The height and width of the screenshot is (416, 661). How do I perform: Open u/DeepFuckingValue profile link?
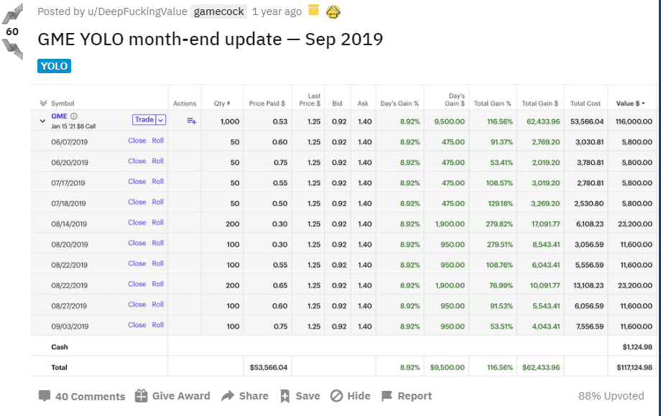tap(137, 11)
